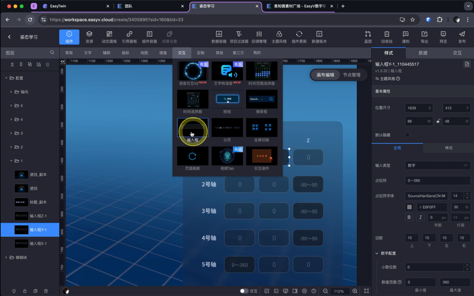Expand folder 4 in layers
The width and height of the screenshot is (474, 296).
11,119
